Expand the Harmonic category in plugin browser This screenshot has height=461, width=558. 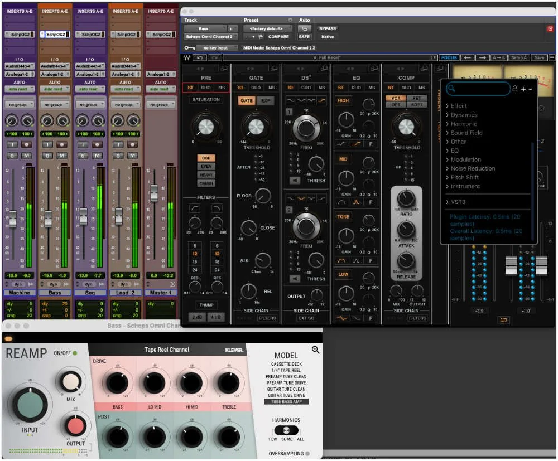click(x=463, y=124)
